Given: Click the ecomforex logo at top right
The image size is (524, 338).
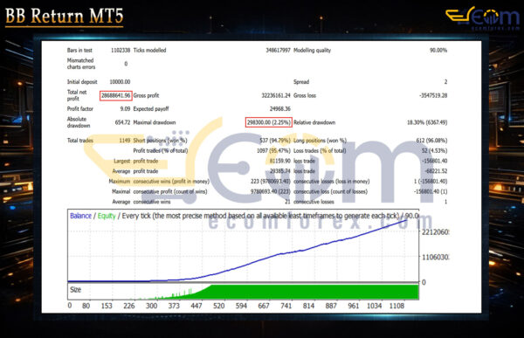Looking at the screenshot, I should (x=482, y=18).
